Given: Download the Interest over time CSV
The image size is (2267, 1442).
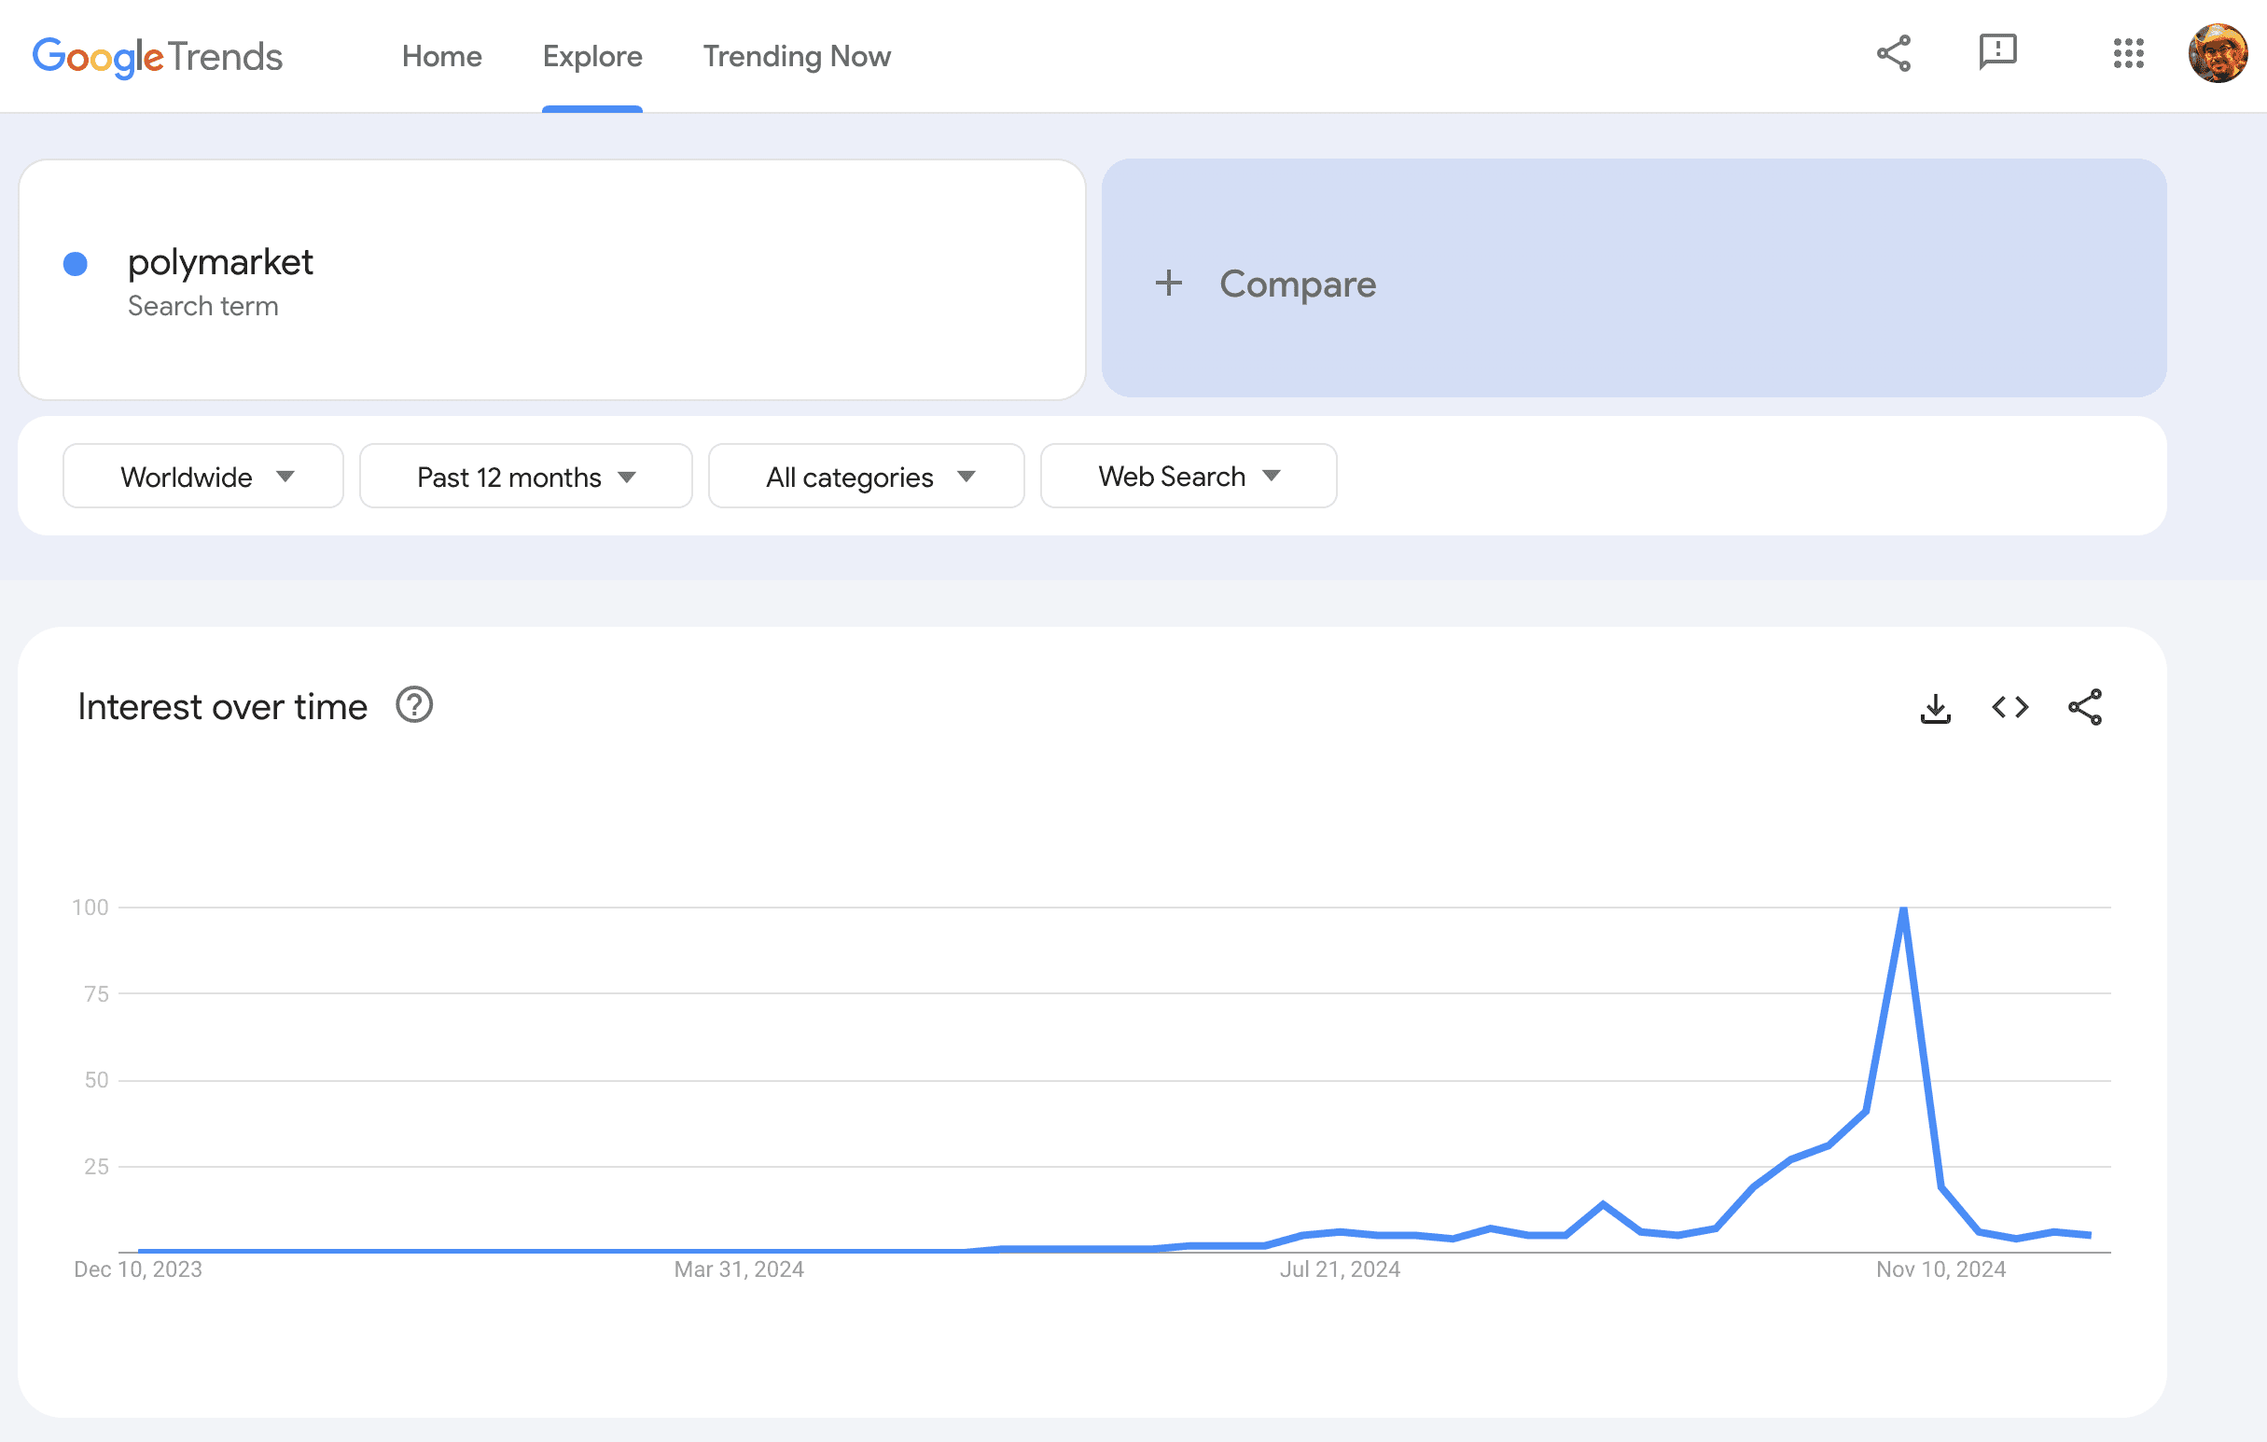Looking at the screenshot, I should coord(1935,708).
